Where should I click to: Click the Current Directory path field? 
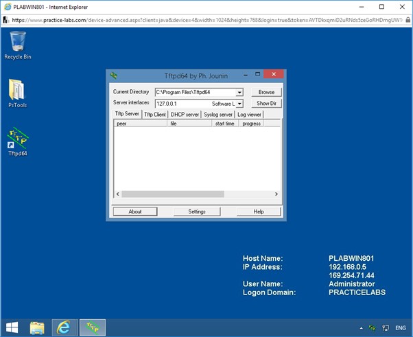(196, 92)
